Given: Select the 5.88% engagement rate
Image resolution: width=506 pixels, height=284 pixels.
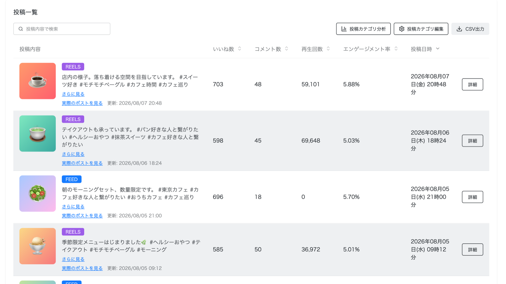Looking at the screenshot, I should (x=351, y=84).
